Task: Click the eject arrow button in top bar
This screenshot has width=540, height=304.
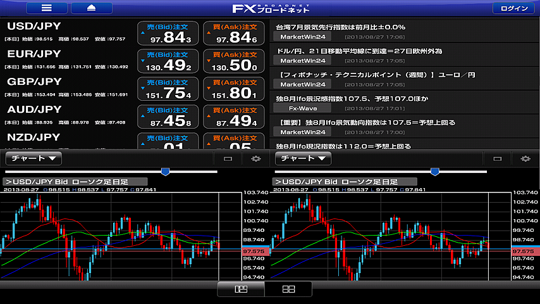Action: tap(92, 8)
